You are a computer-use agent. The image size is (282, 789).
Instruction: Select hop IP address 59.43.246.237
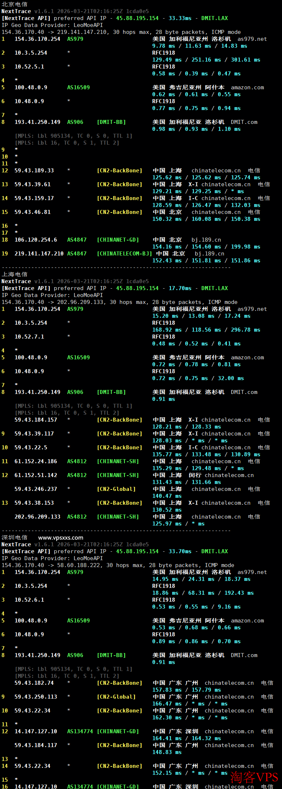36,489
